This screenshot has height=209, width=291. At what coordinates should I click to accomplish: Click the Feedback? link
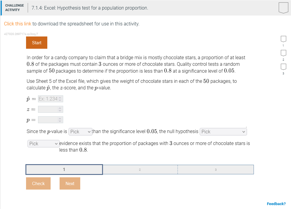click(x=276, y=204)
